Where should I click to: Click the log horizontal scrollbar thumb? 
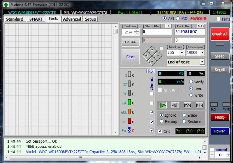[80, 158]
